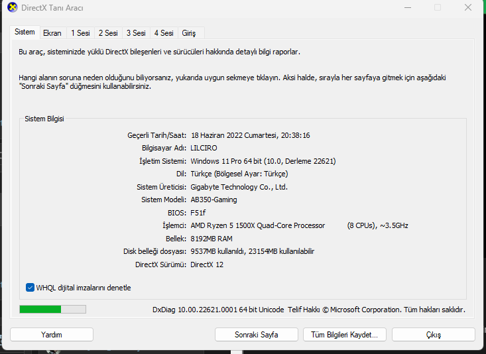Click Tüm Bilgileri Kaydet button
Viewport: 486px width, 354px height.
point(345,335)
